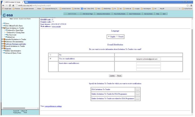Click the triangle icon beside Bidders Questionnaires
Screen dimensions: 195x117
(4, 51)
